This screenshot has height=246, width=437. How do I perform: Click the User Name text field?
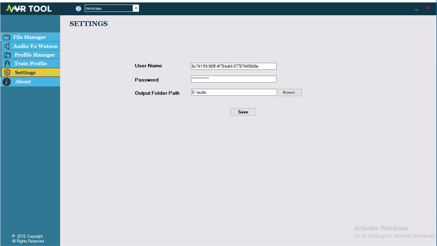233,66
